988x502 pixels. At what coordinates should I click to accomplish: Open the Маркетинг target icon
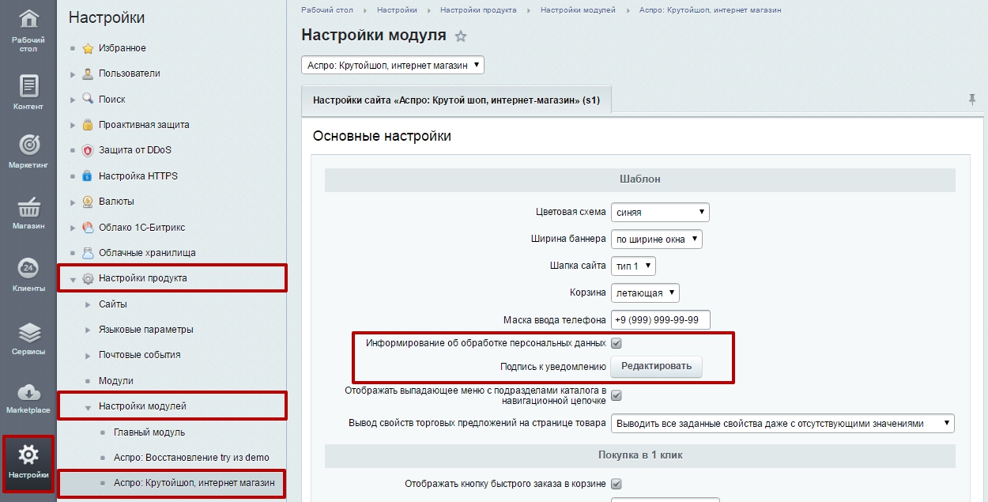click(28, 145)
